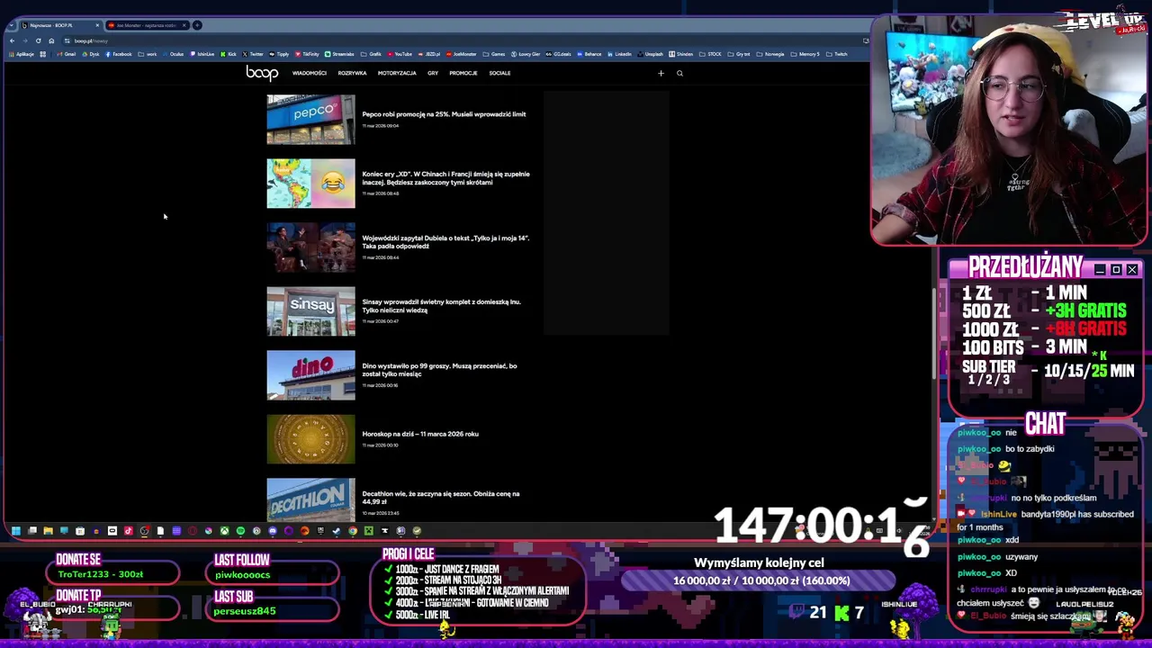1152x648 pixels.
Task: Open Unsplash bookmark
Action: tap(651, 54)
